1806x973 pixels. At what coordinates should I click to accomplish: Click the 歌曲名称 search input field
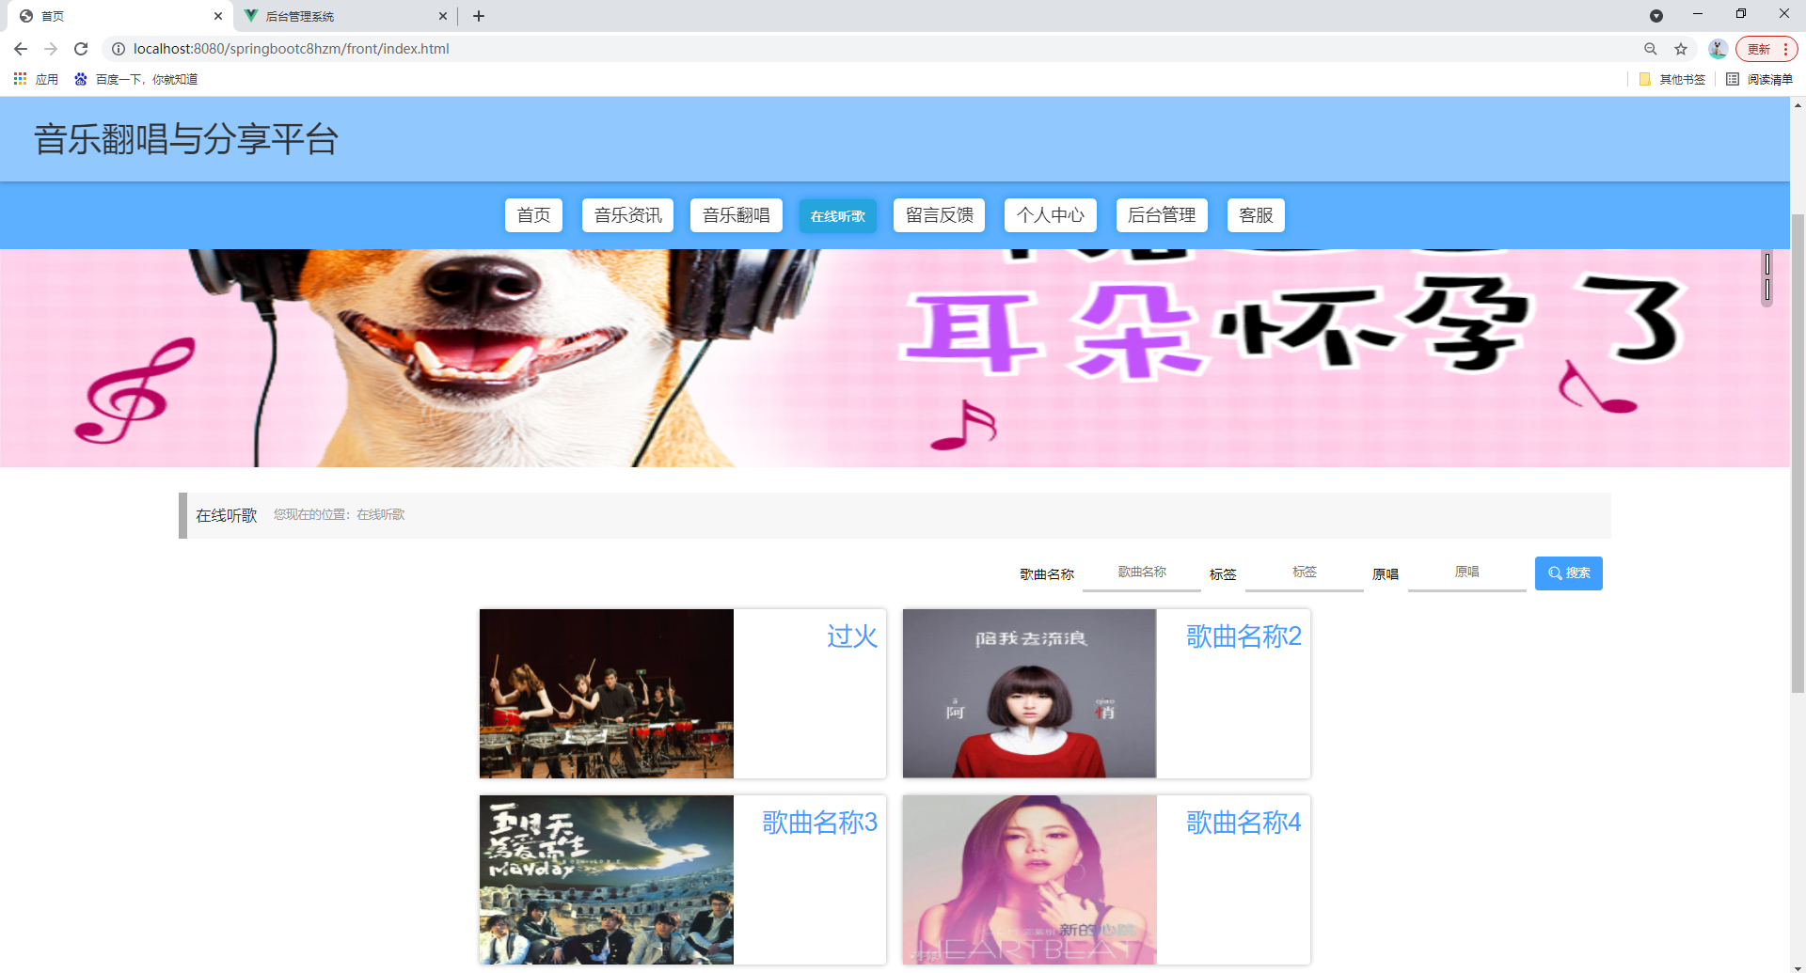coord(1141,573)
